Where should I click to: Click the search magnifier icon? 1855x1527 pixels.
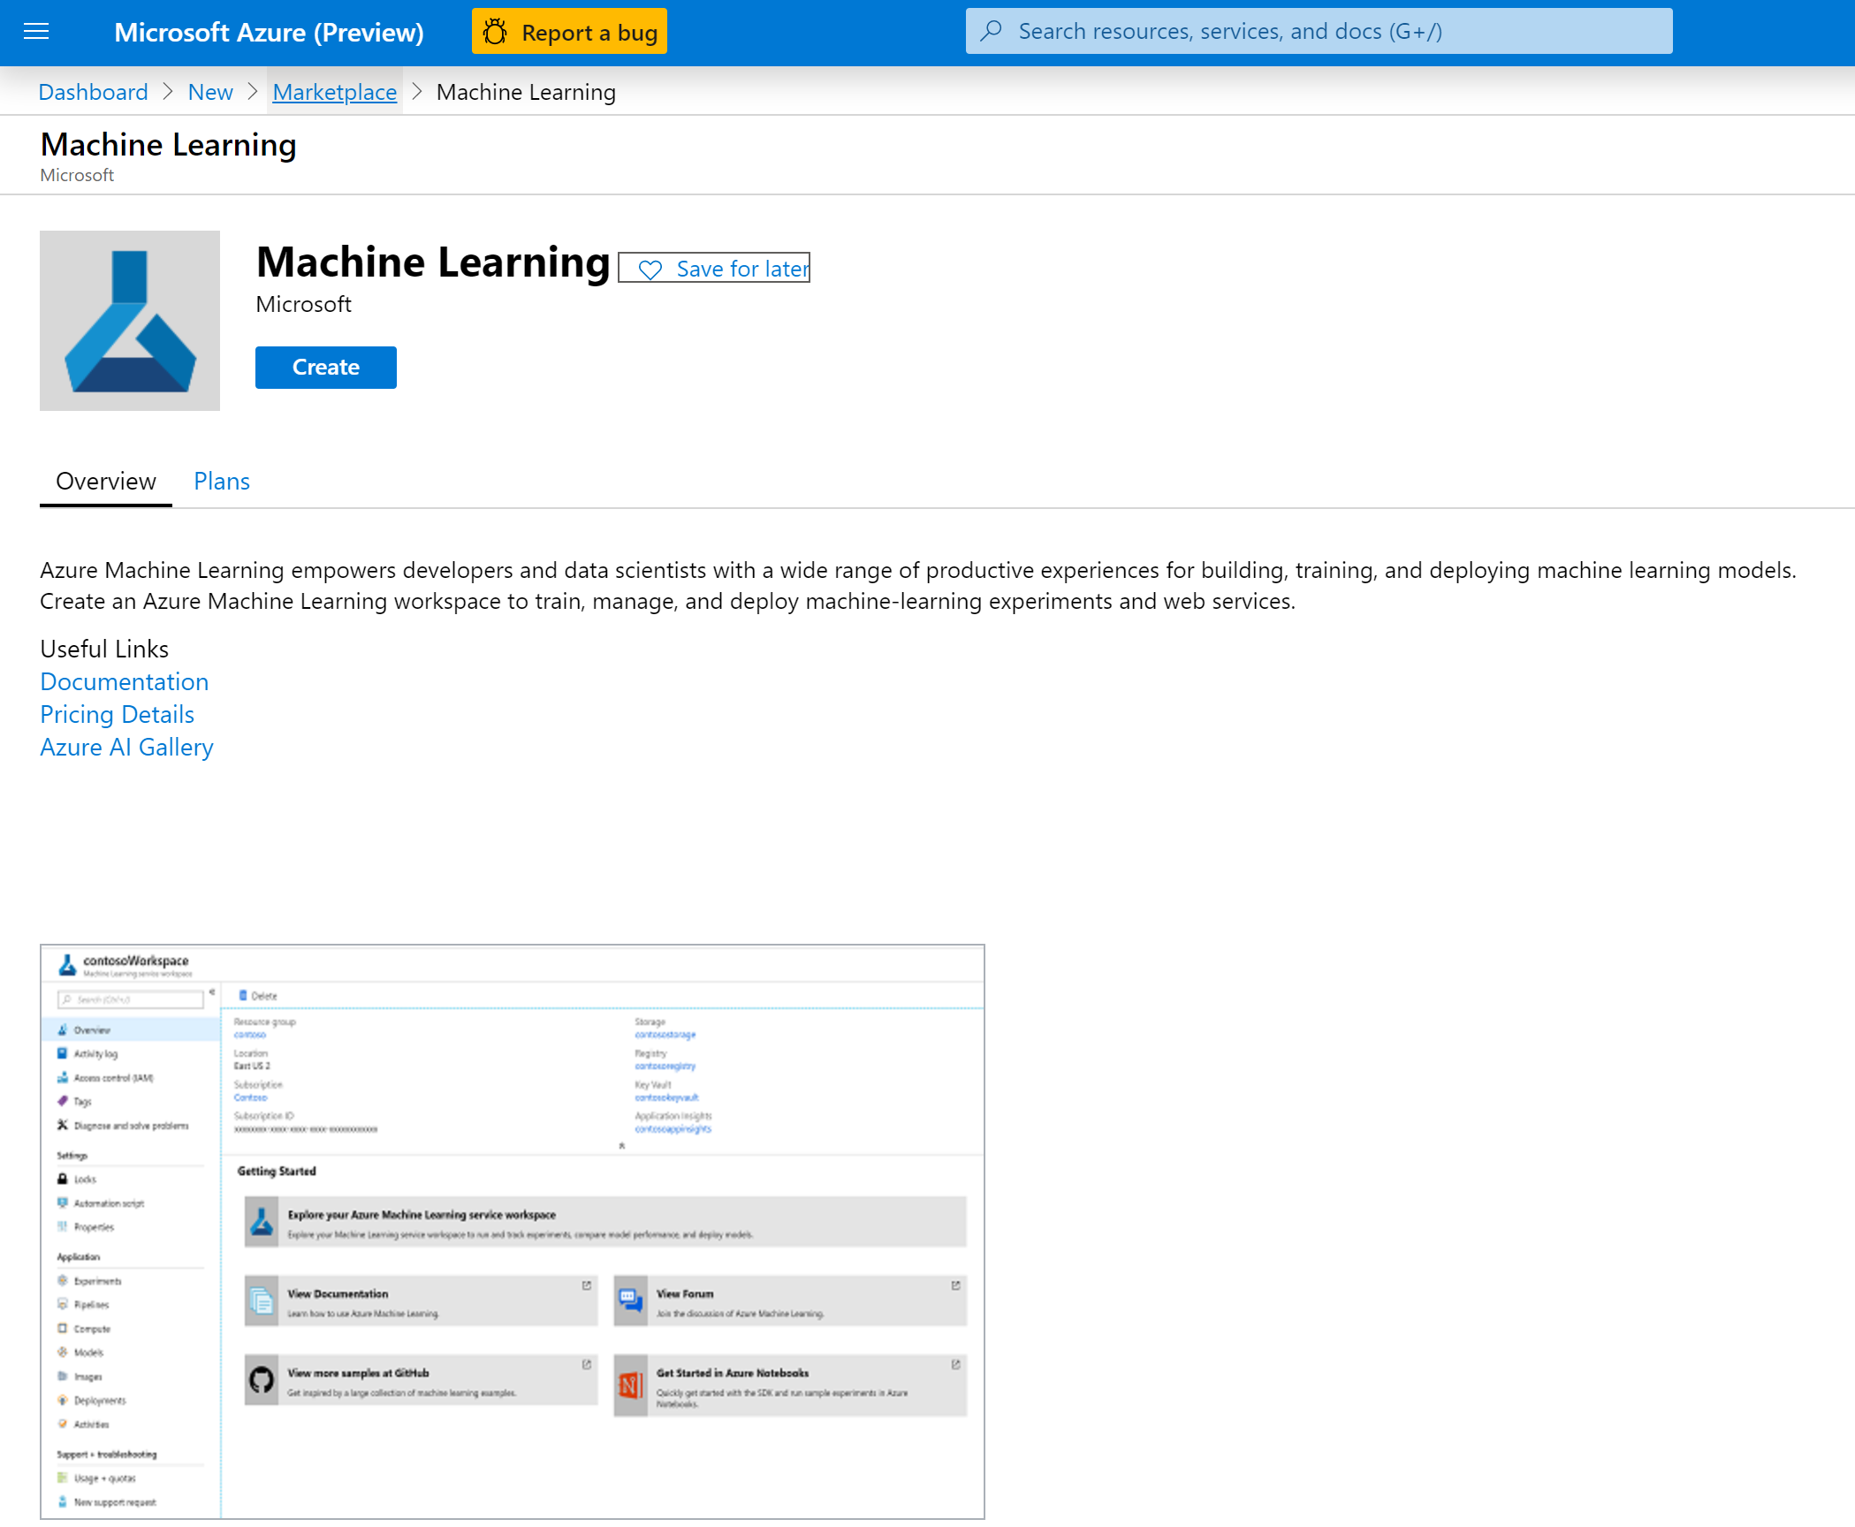(x=992, y=31)
